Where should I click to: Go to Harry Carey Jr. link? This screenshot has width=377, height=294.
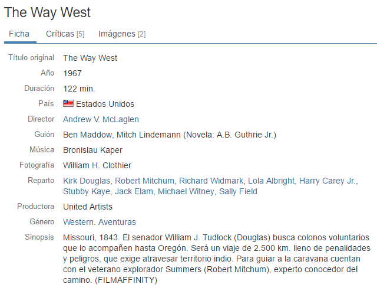click(x=328, y=181)
